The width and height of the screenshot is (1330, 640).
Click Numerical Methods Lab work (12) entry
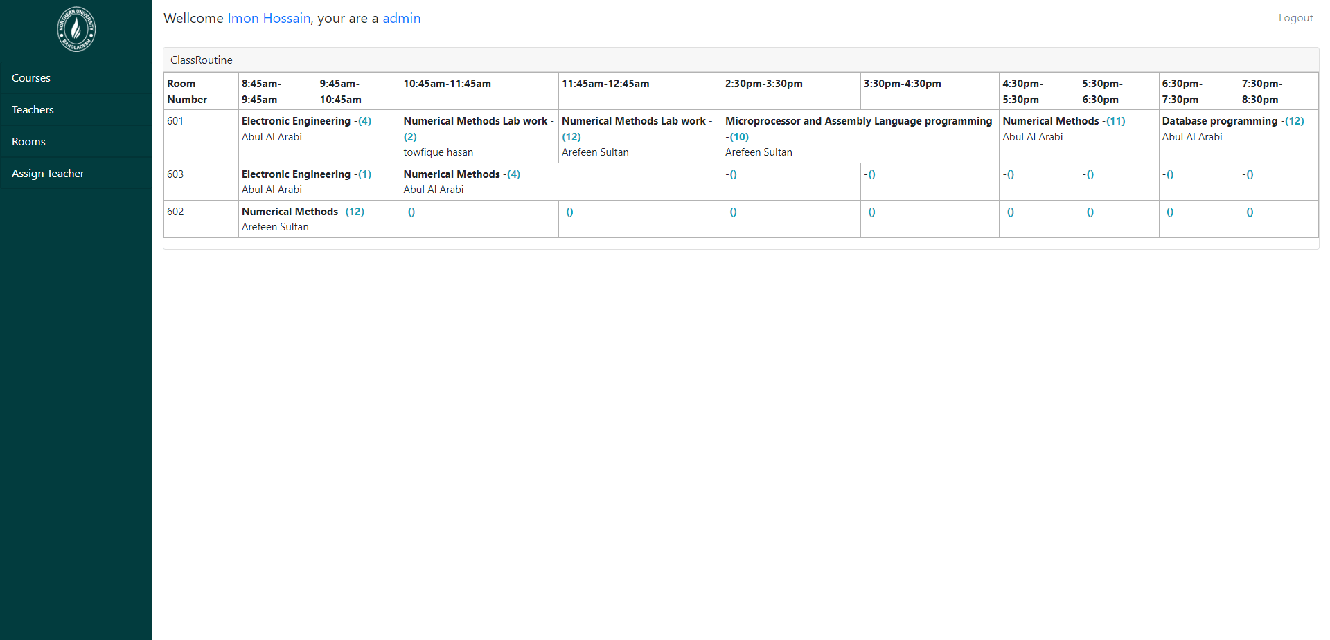coord(571,137)
